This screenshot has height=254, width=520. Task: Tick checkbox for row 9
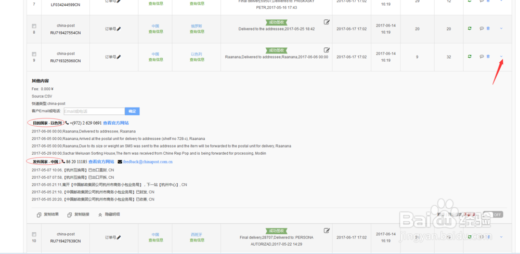pyautogui.click(x=34, y=54)
